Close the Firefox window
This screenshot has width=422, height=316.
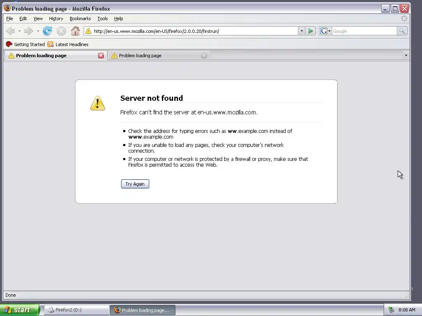(404, 9)
